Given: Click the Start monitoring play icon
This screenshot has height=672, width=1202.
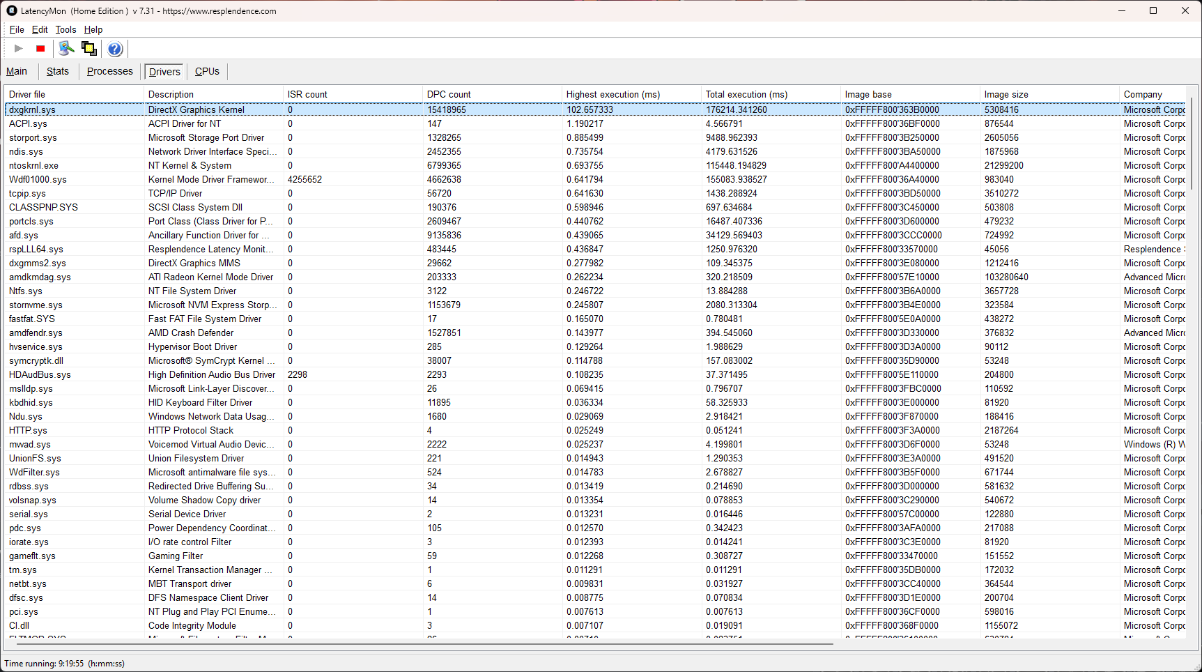Looking at the screenshot, I should 19,48.
